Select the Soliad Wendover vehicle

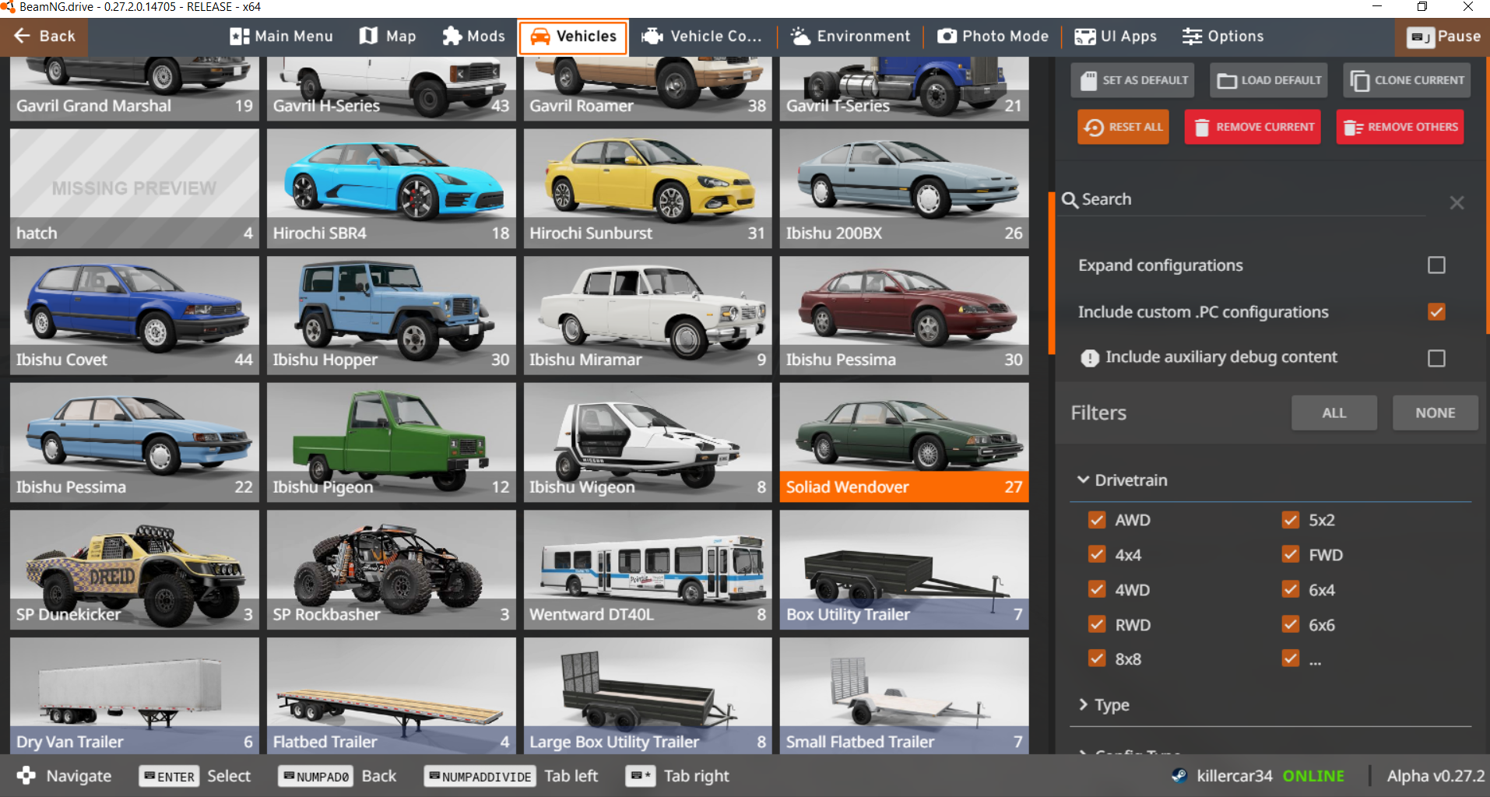pos(904,442)
